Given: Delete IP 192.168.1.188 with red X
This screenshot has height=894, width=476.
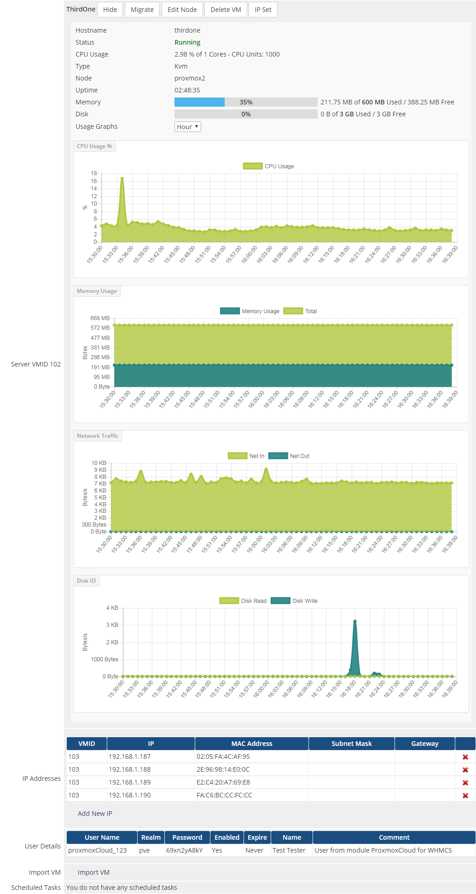Looking at the screenshot, I should coord(465,770).
